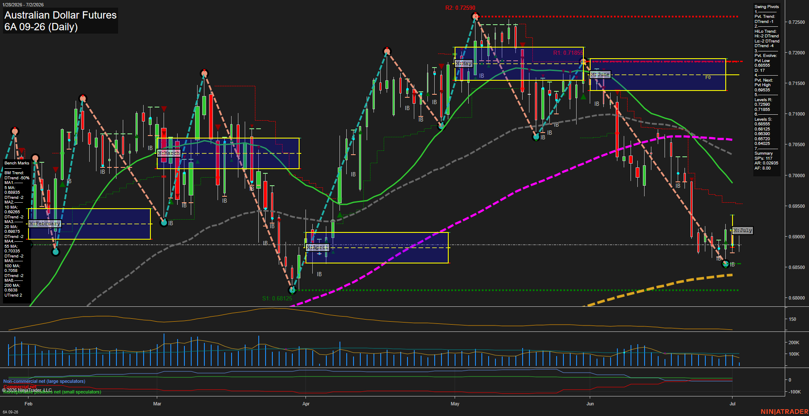Select the March swing high pivot circle
This screenshot has width=809, height=416.
204,74
